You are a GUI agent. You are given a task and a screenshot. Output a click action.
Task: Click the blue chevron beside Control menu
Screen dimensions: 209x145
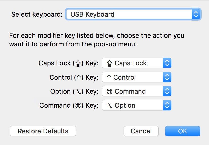168,77
